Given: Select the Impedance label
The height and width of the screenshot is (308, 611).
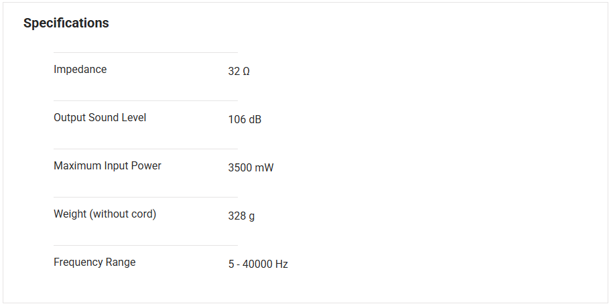Looking at the screenshot, I should (80, 69).
